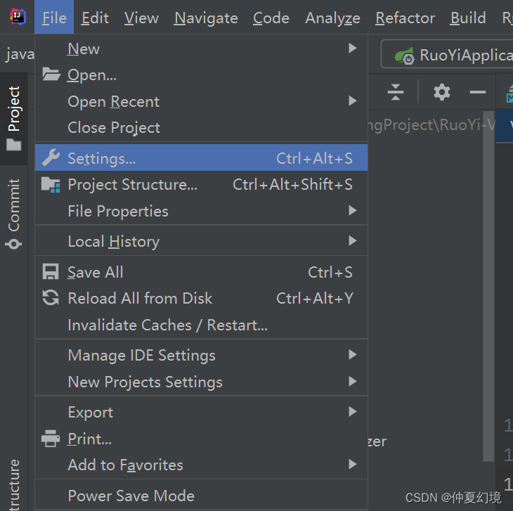Viewport: 513px width, 511px height.
Task: Open the Analyze menu
Action: pyautogui.click(x=332, y=18)
